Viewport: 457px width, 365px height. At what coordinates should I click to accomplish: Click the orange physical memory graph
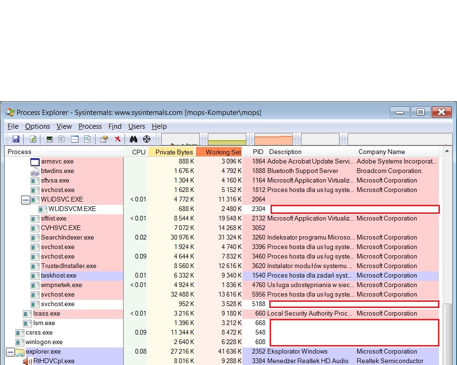pos(273,139)
